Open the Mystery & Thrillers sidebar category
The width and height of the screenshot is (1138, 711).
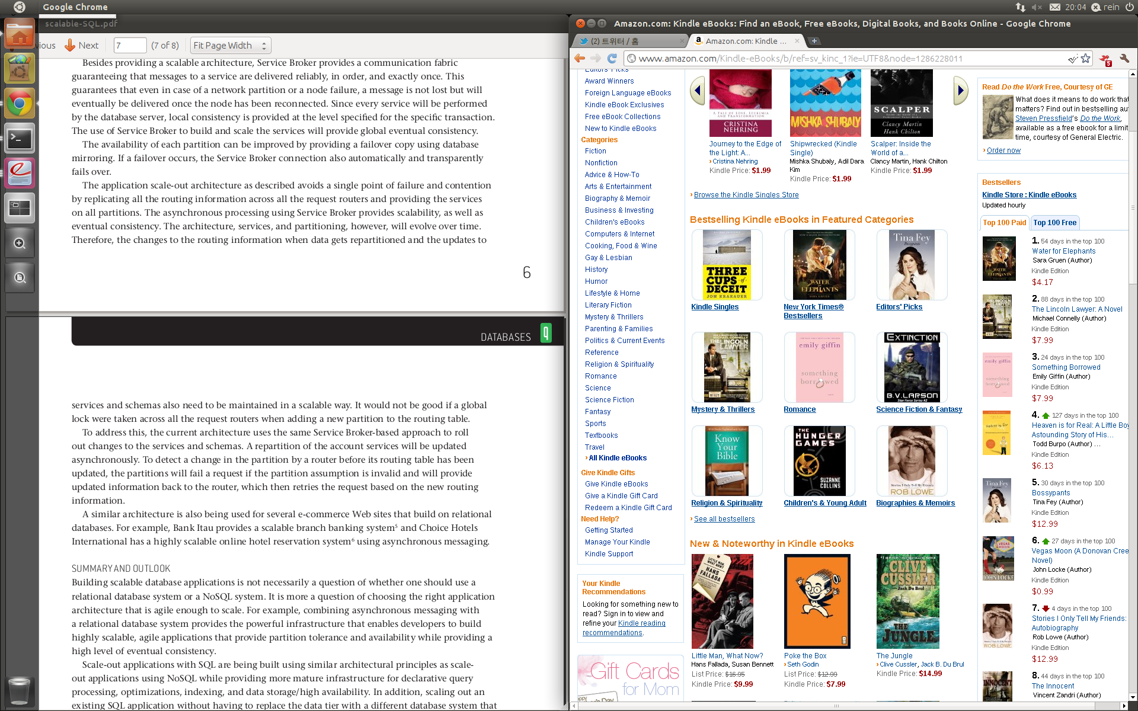(x=614, y=317)
